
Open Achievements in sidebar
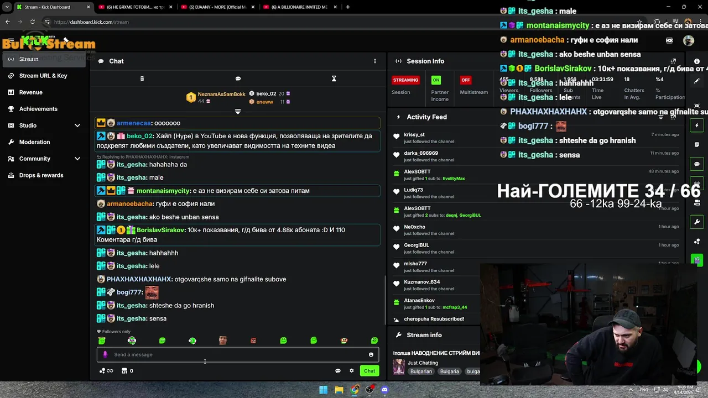44,109
